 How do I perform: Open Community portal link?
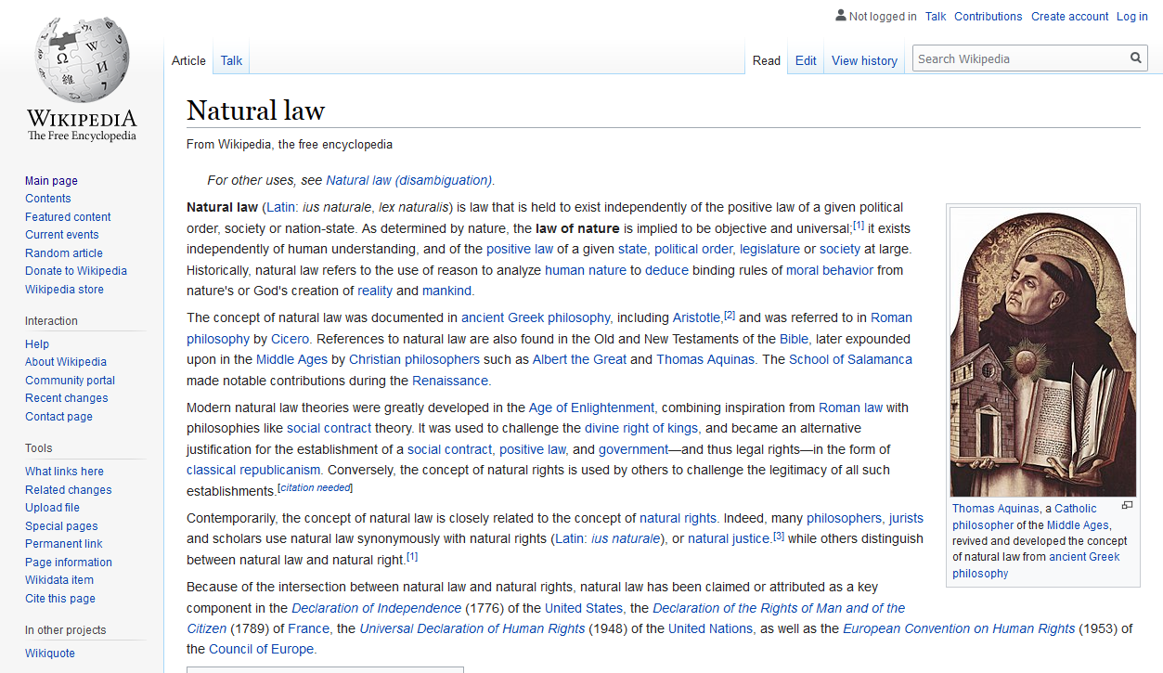pos(71,381)
